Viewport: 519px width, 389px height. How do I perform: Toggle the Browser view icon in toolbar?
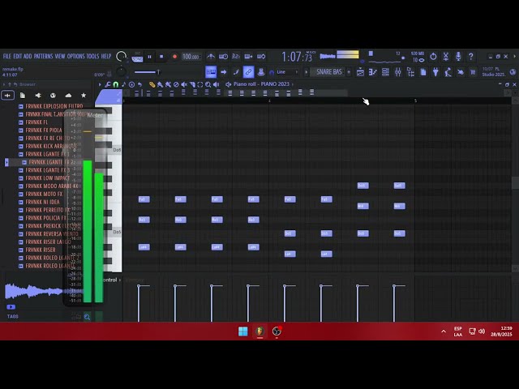click(411, 72)
